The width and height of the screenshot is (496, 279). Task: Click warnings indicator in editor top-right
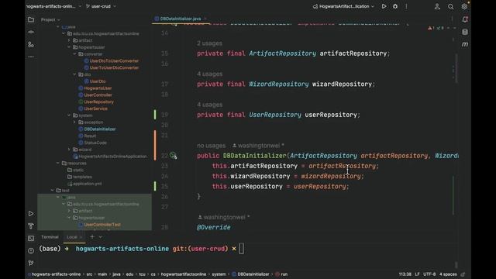click(x=436, y=28)
